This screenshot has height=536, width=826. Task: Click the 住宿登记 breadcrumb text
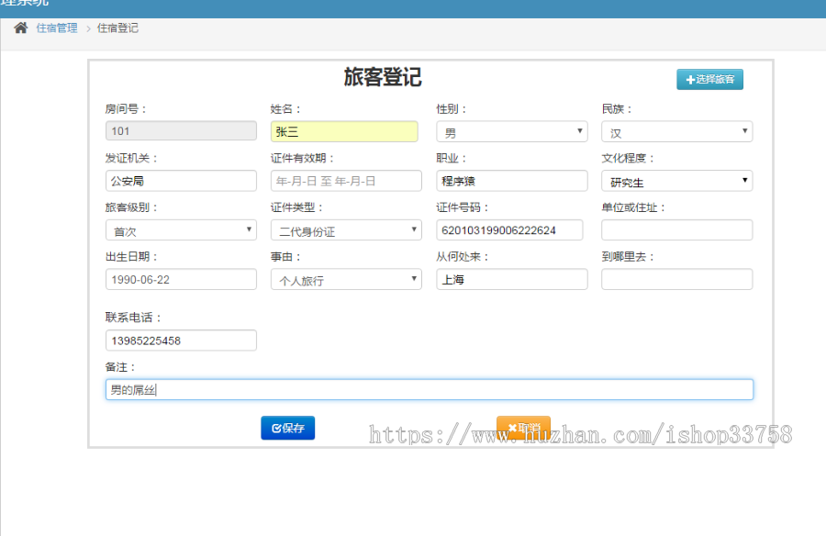click(x=117, y=28)
